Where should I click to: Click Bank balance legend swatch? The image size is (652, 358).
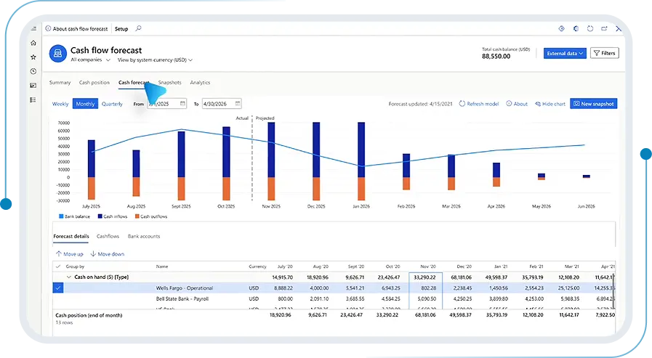(x=61, y=216)
